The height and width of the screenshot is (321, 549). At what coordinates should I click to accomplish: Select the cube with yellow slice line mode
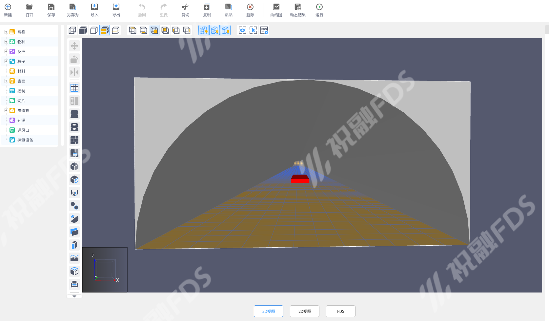[x=116, y=30]
